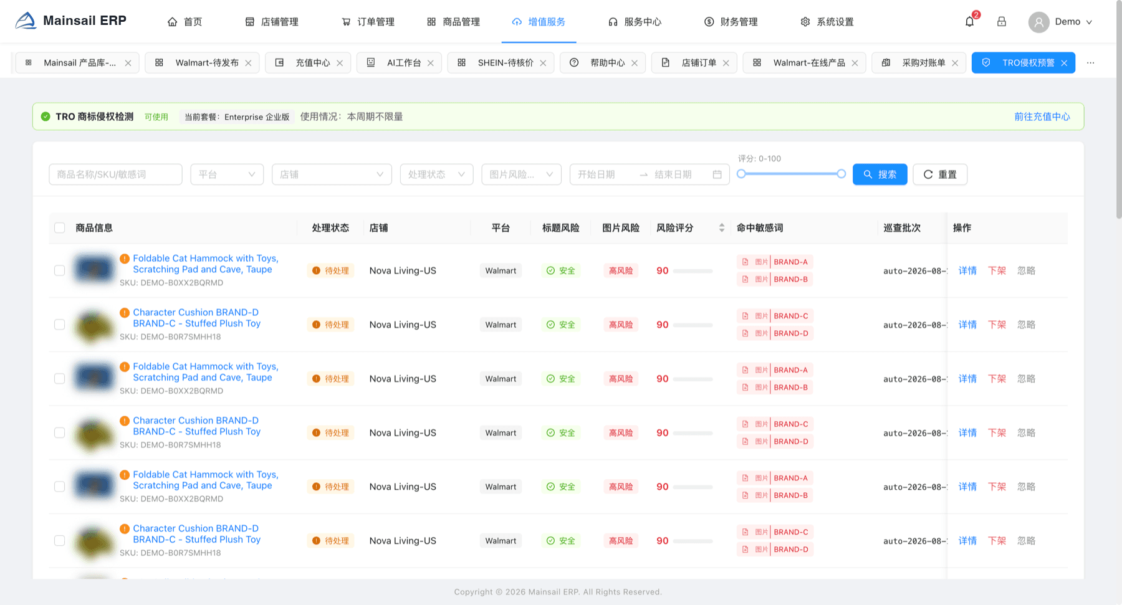Click the left handle of score slider
This screenshot has height=605, width=1122.
(741, 174)
